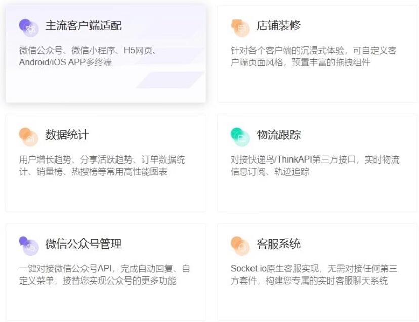Select the 微信公众号管理 title

[83, 244]
